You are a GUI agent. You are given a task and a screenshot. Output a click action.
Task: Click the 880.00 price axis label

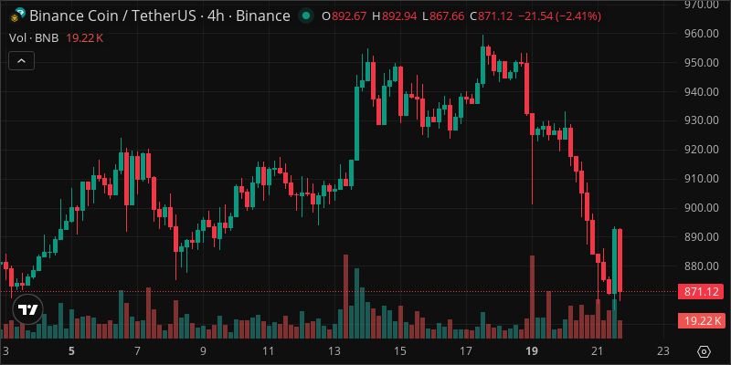point(701,266)
